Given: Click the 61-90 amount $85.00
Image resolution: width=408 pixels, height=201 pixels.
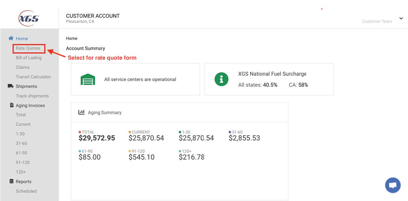Looking at the screenshot, I should [x=89, y=157].
